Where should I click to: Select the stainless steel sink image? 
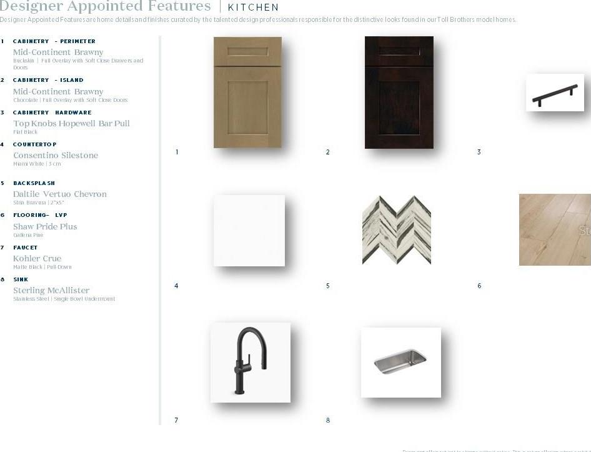click(x=400, y=363)
